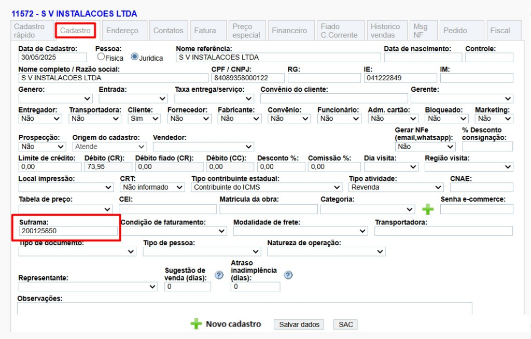The height and width of the screenshot is (339, 531).
Task: Switch to the Fiscal tab
Action: 499,30
